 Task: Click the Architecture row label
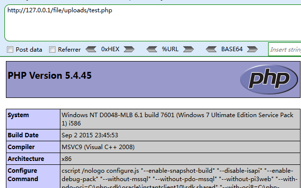pos(26,159)
